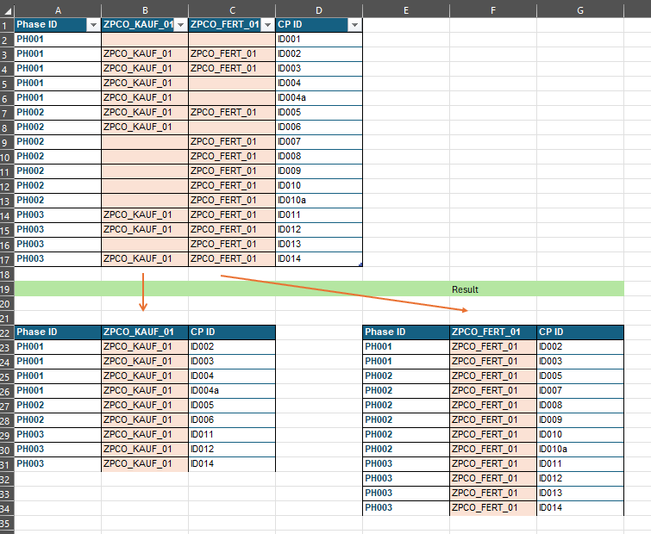The height and width of the screenshot is (534, 651).
Task: Click Phase ID header of the KAUF result table
Action: coord(58,332)
